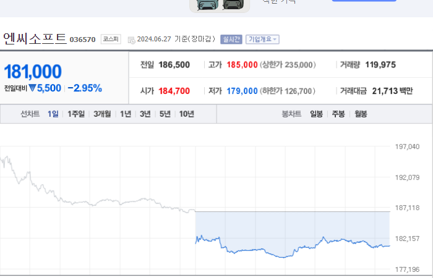Screen dimensions: 433x278
Task: Select the 1주일 line chart tab
Action: pos(76,114)
